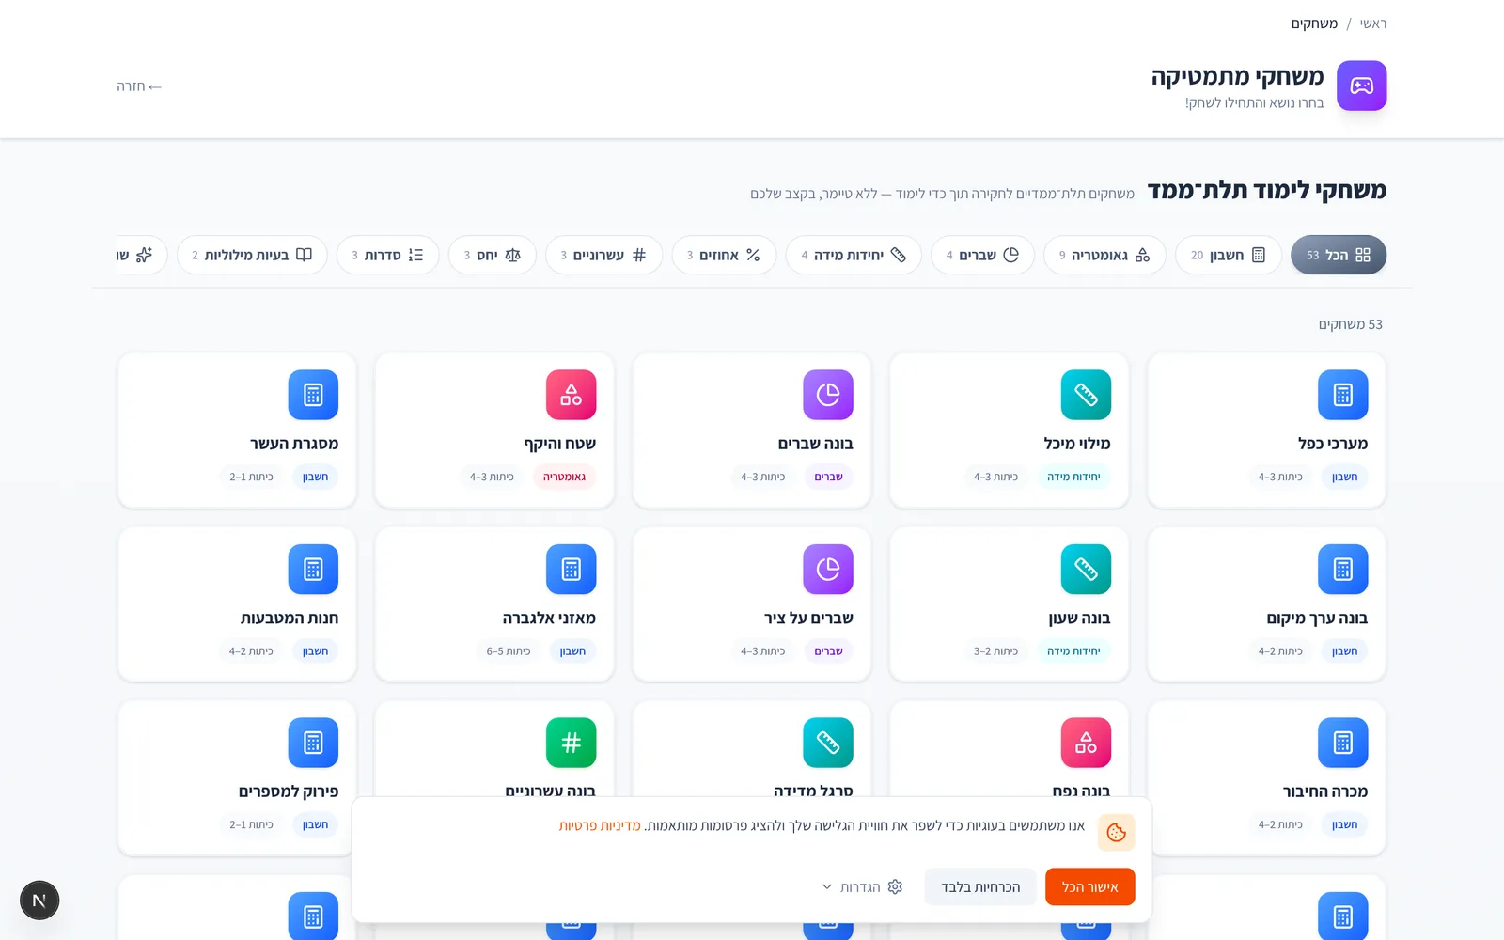Open the בונה נפח shapes icon
The height and width of the screenshot is (940, 1504).
(1086, 743)
